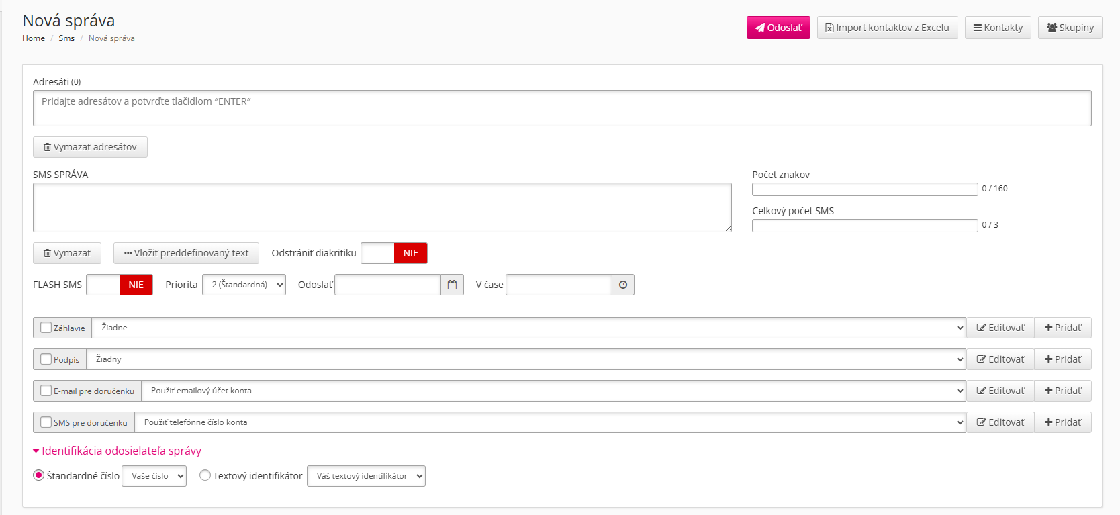Click into the SMS SPRÁVA text area
1120x515 pixels.
[x=382, y=207]
